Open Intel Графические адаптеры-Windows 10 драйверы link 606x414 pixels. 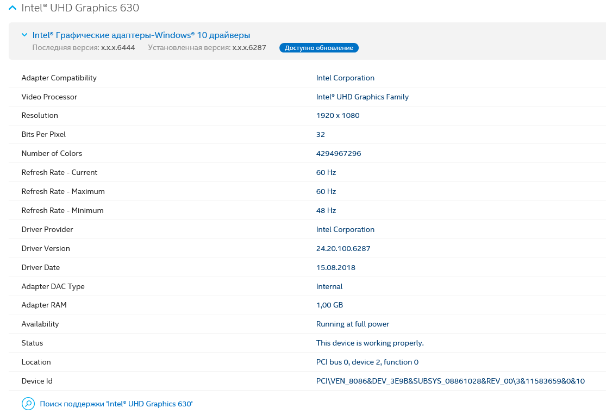pos(141,35)
